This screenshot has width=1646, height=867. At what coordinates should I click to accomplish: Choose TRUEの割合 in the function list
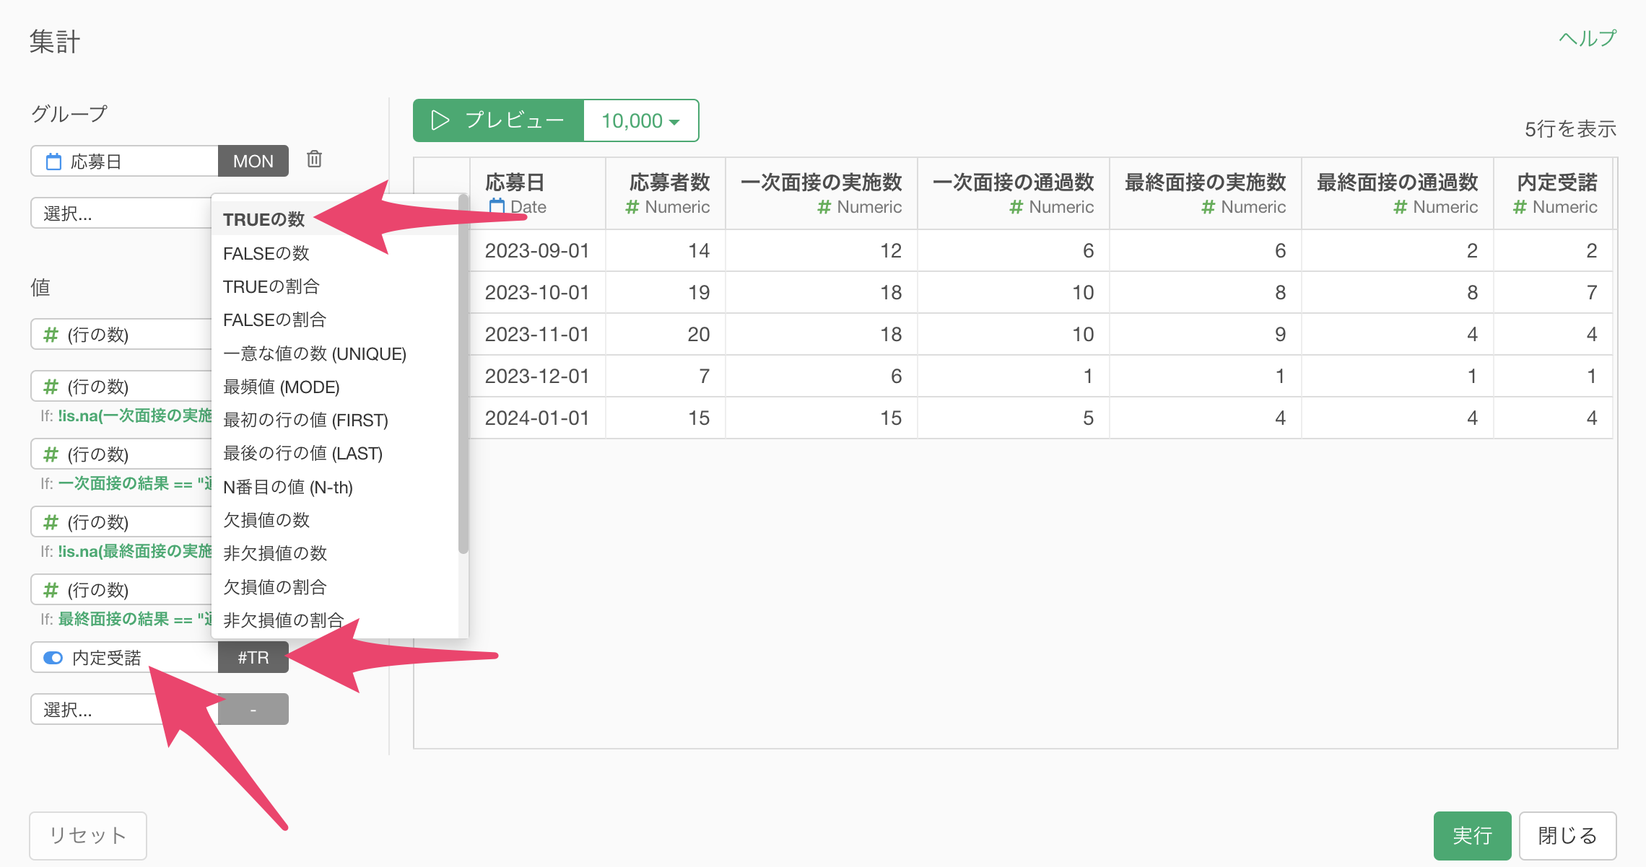pos(336,286)
